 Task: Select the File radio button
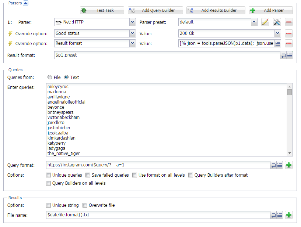[50, 77]
